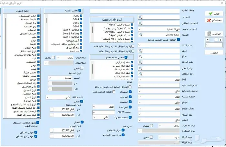Click the أنماط الأوراق المالية list header
This screenshot has width=226, height=147.
coord(112,20)
